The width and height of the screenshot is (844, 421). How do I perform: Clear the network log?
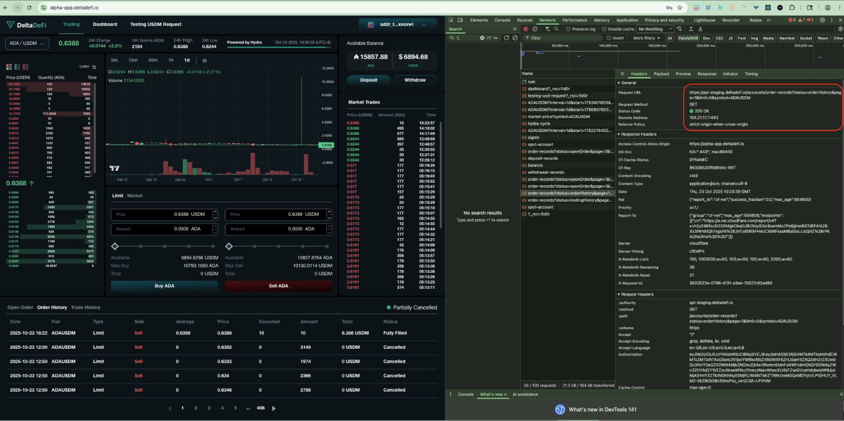pos(535,29)
